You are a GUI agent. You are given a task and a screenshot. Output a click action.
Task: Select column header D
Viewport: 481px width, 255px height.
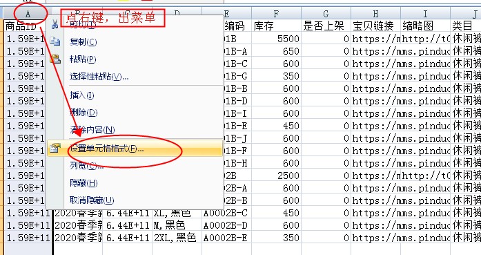point(177,14)
